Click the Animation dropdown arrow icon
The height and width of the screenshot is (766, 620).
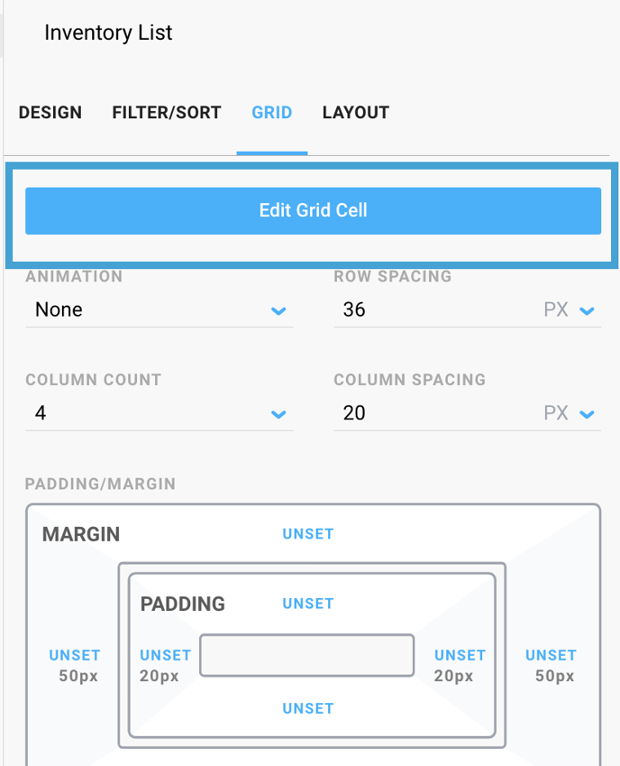pyautogui.click(x=279, y=310)
